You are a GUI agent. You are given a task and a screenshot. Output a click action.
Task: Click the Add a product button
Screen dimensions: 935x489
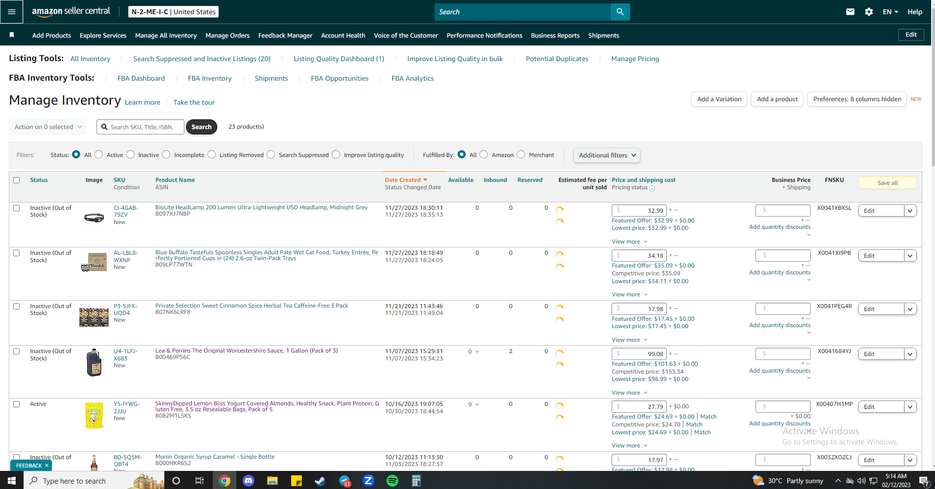pyautogui.click(x=777, y=99)
